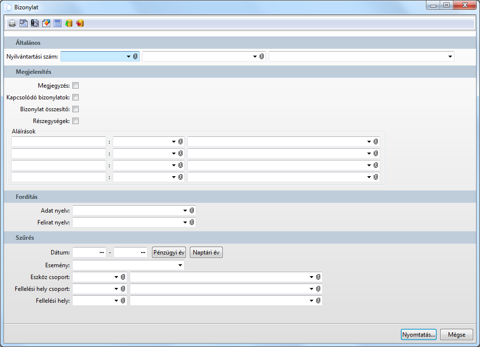Open the Adat nyelv dropdown
Screen dimensions: 480x347
pos(185,211)
